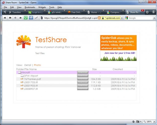Click the page icon in address field

[42, 18]
